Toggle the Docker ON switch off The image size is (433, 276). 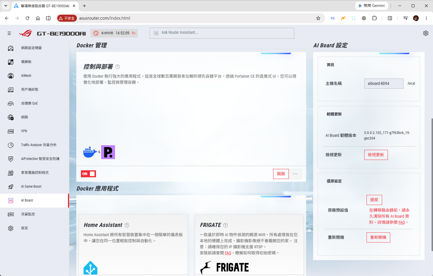tap(88, 174)
